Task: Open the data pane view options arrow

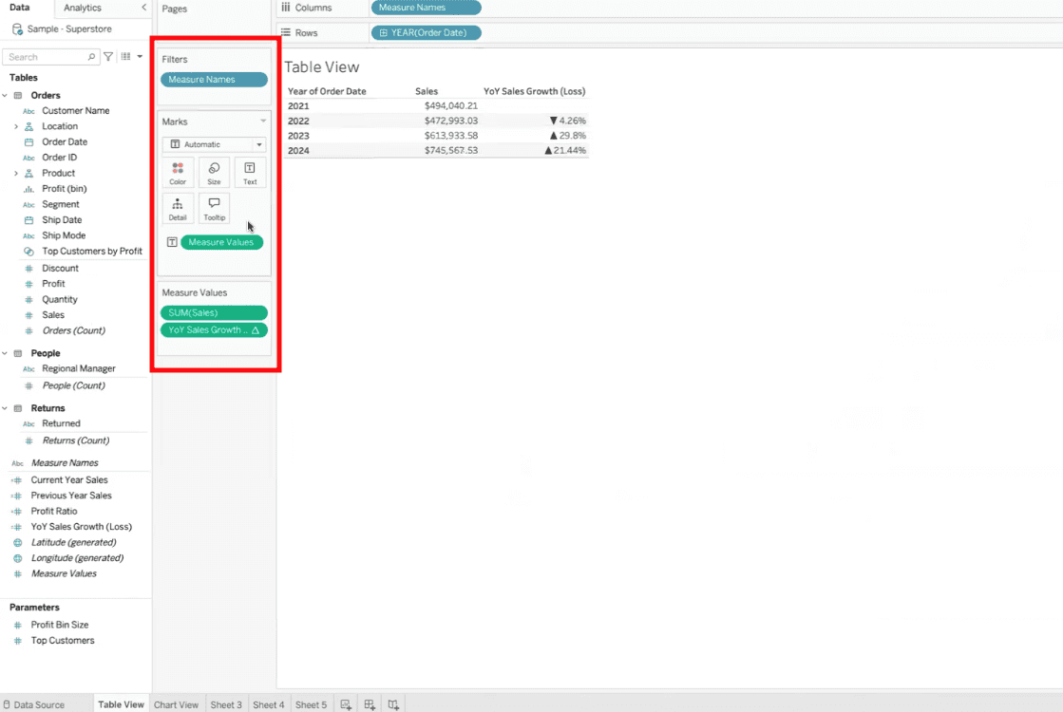Action: click(140, 56)
